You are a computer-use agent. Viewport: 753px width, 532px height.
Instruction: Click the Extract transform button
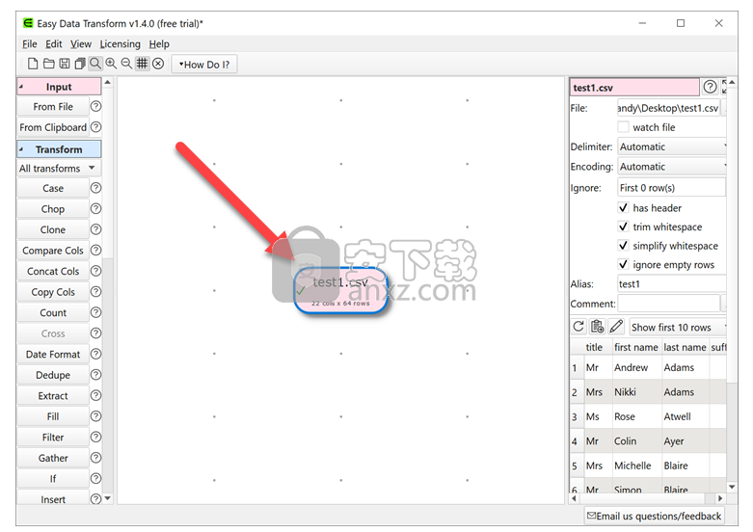53,396
